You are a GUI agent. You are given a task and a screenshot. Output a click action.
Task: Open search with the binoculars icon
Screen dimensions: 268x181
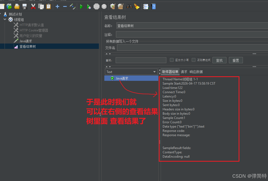tap(129, 6)
